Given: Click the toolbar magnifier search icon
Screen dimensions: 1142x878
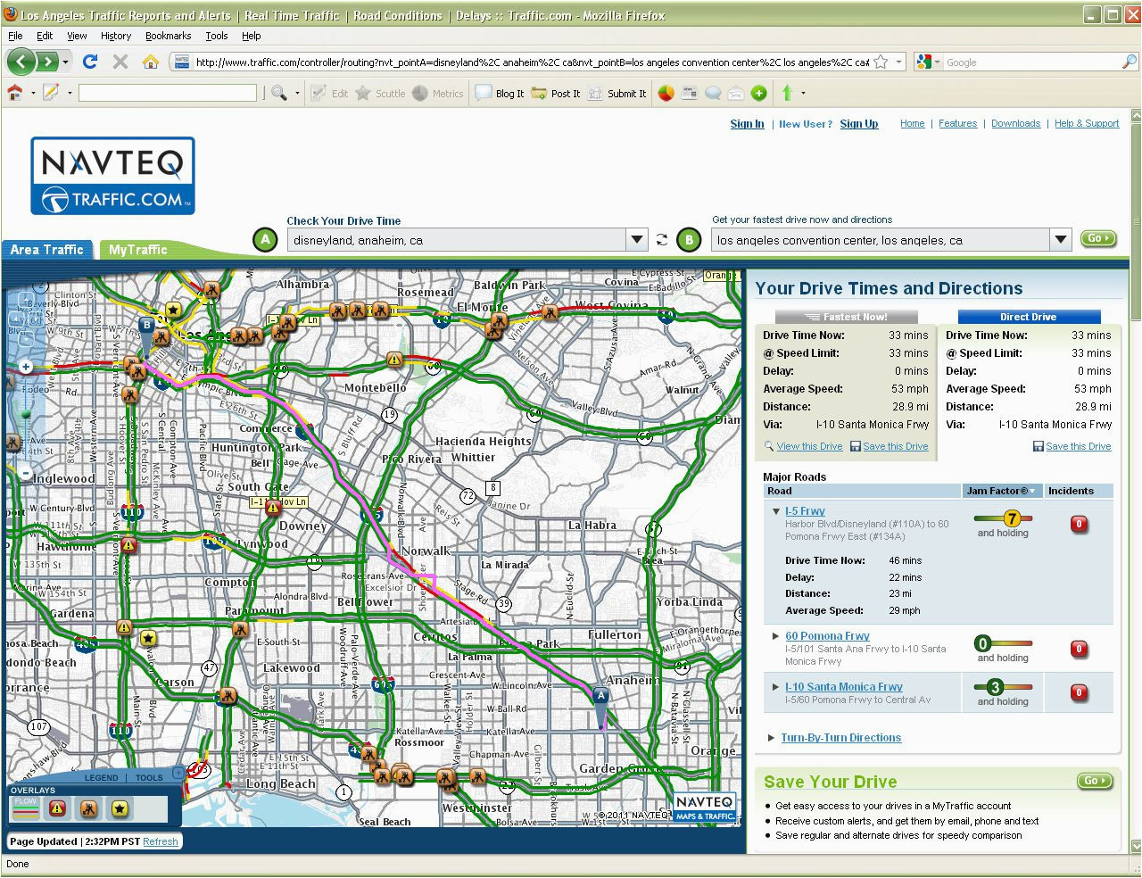Looking at the screenshot, I should 279,93.
